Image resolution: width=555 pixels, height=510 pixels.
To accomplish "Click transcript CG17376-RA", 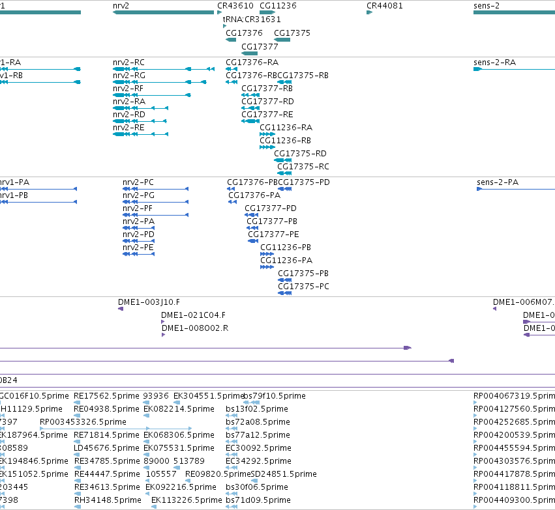I will 252,63.
